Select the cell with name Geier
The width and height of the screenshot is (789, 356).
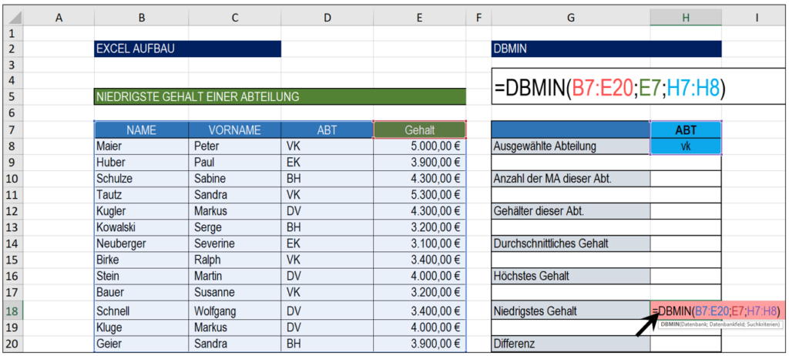(x=142, y=344)
